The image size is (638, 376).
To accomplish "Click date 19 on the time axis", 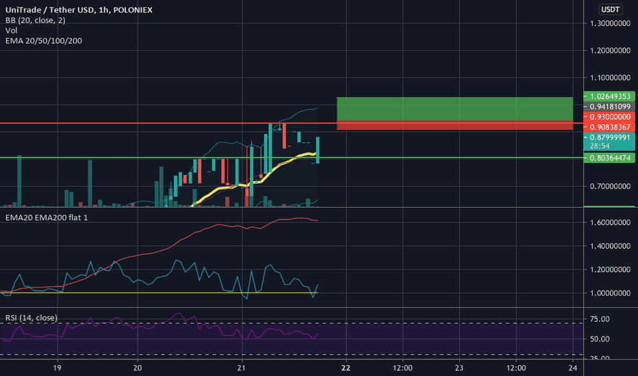I will pos(58,368).
